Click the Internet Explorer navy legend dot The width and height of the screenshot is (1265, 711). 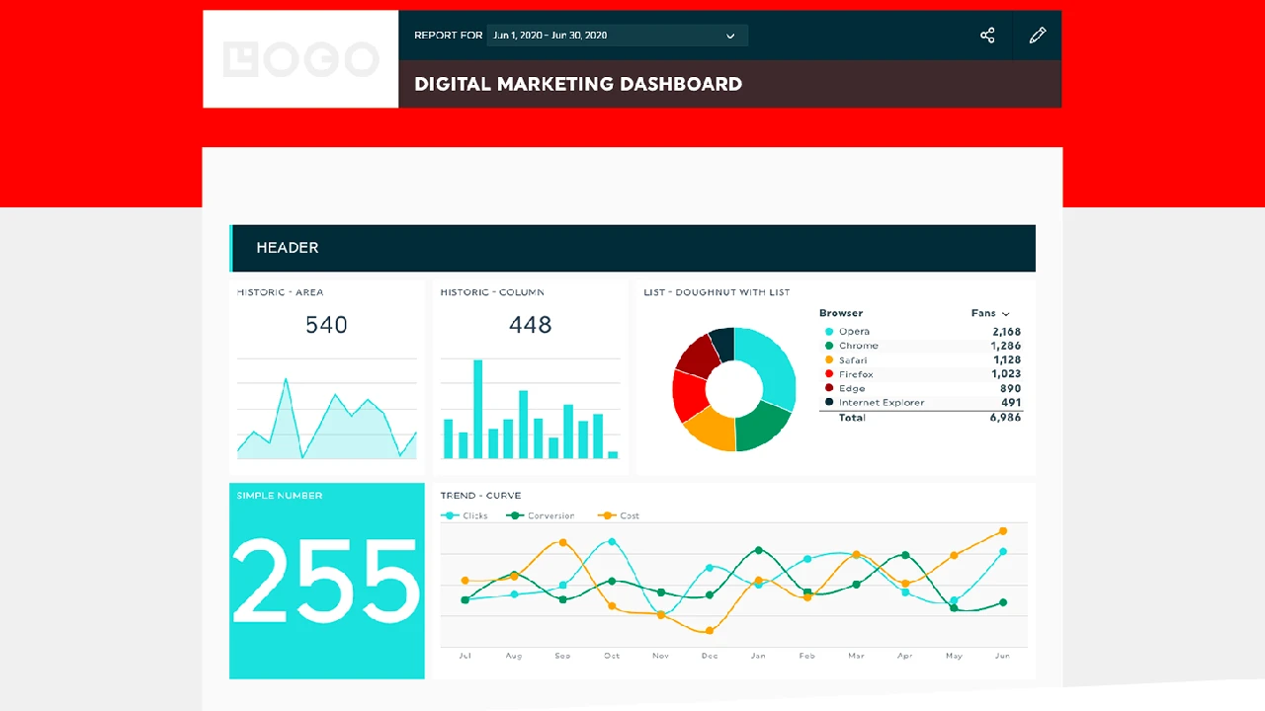click(828, 402)
